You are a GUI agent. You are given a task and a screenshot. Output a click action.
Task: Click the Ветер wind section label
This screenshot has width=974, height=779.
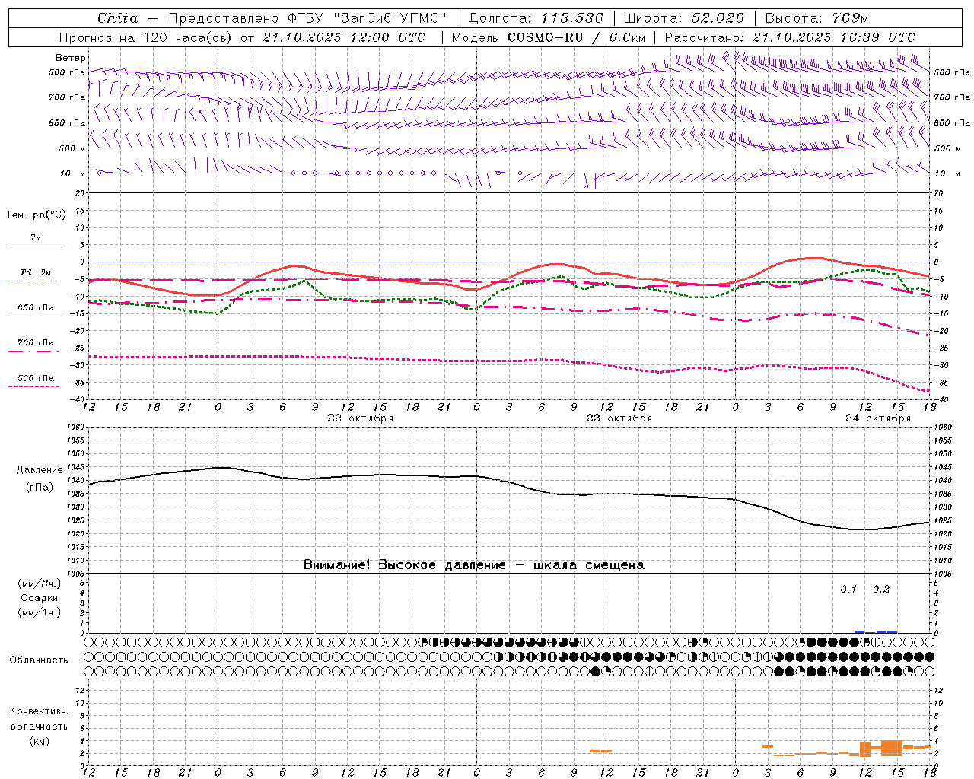point(71,58)
